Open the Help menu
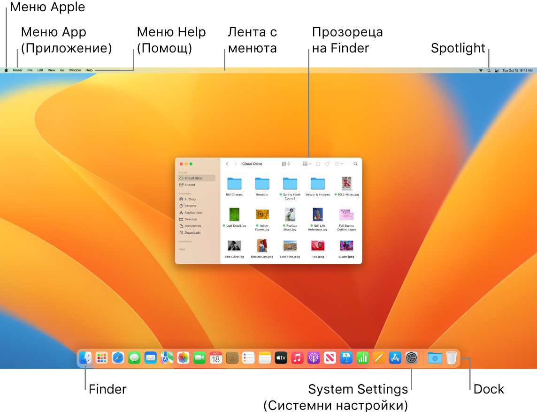Screen dimensions: 537x416 [x=89, y=70]
